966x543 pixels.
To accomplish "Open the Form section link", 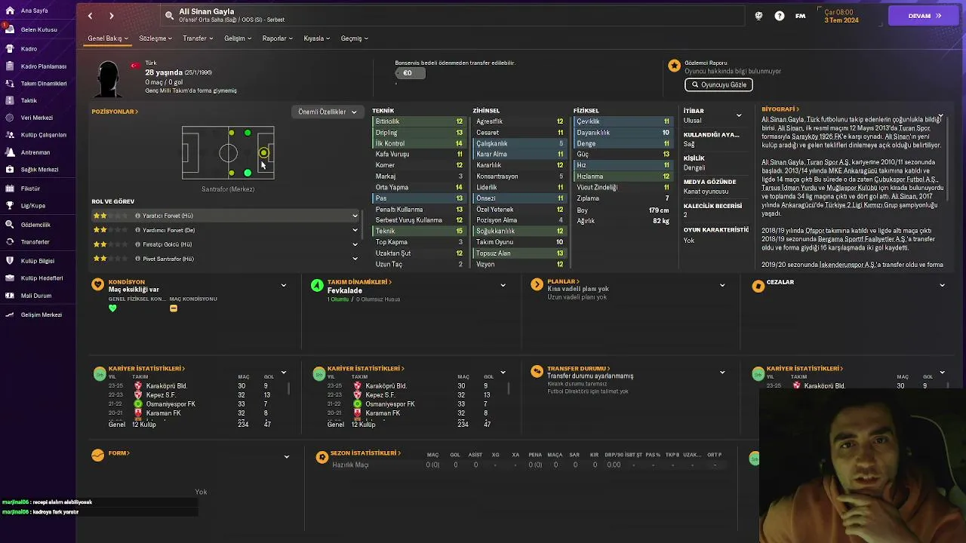I will [x=119, y=453].
